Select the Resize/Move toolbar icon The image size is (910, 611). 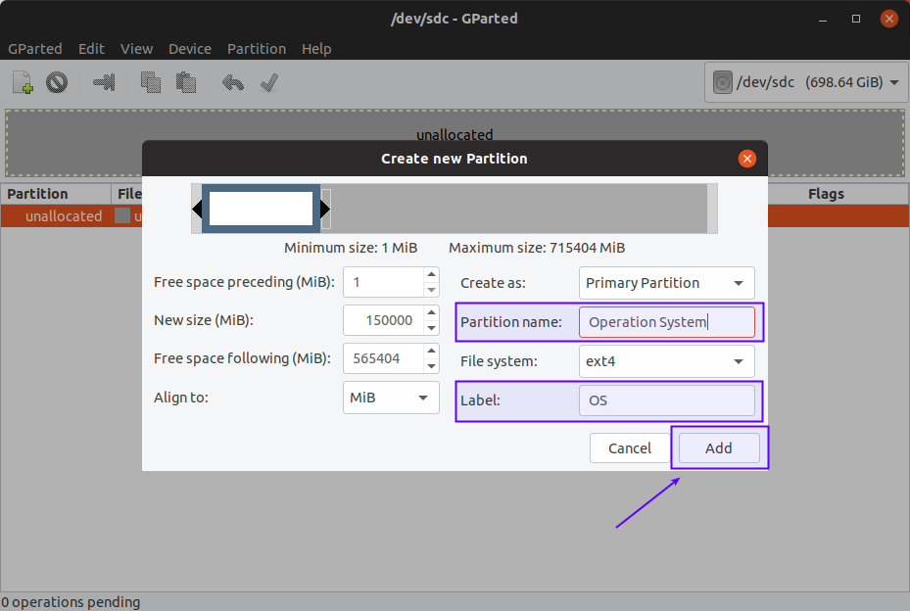point(104,82)
